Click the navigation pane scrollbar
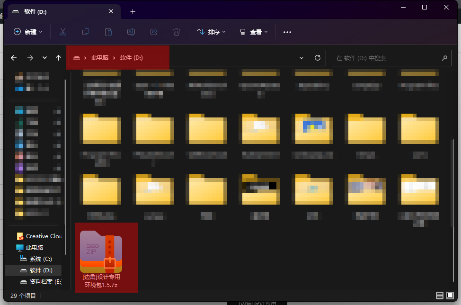 [x=66, y=166]
